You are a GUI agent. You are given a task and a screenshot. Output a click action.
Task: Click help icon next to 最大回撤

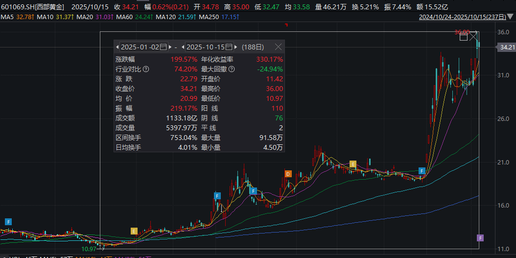point(232,69)
